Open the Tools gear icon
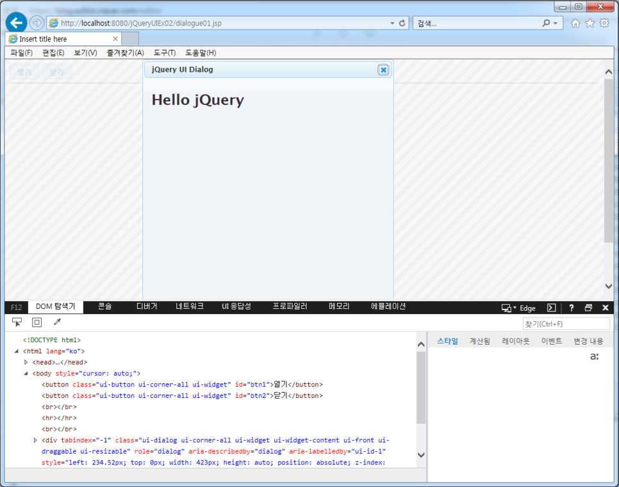This screenshot has width=619, height=487. [x=604, y=23]
